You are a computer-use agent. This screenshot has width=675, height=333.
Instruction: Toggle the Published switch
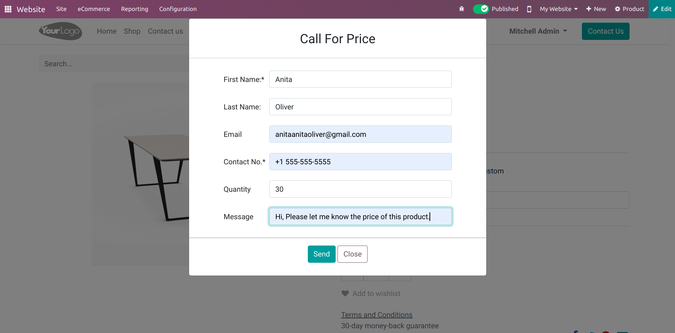click(x=481, y=9)
